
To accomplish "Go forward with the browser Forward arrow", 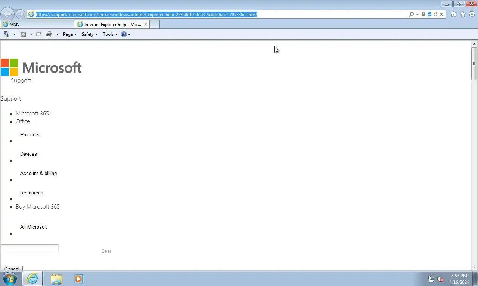I will click(21, 14).
